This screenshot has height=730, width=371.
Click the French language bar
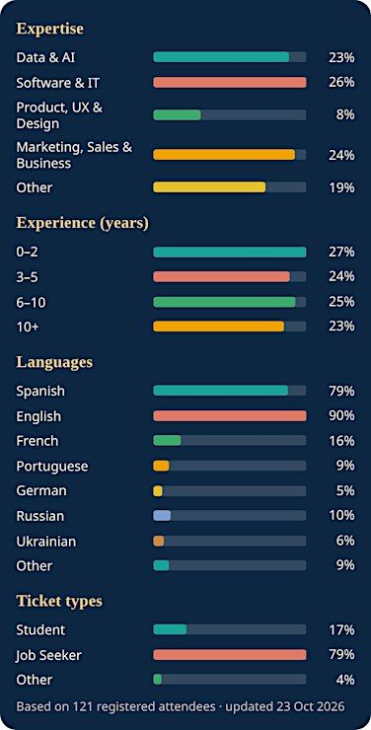pyautogui.click(x=230, y=440)
